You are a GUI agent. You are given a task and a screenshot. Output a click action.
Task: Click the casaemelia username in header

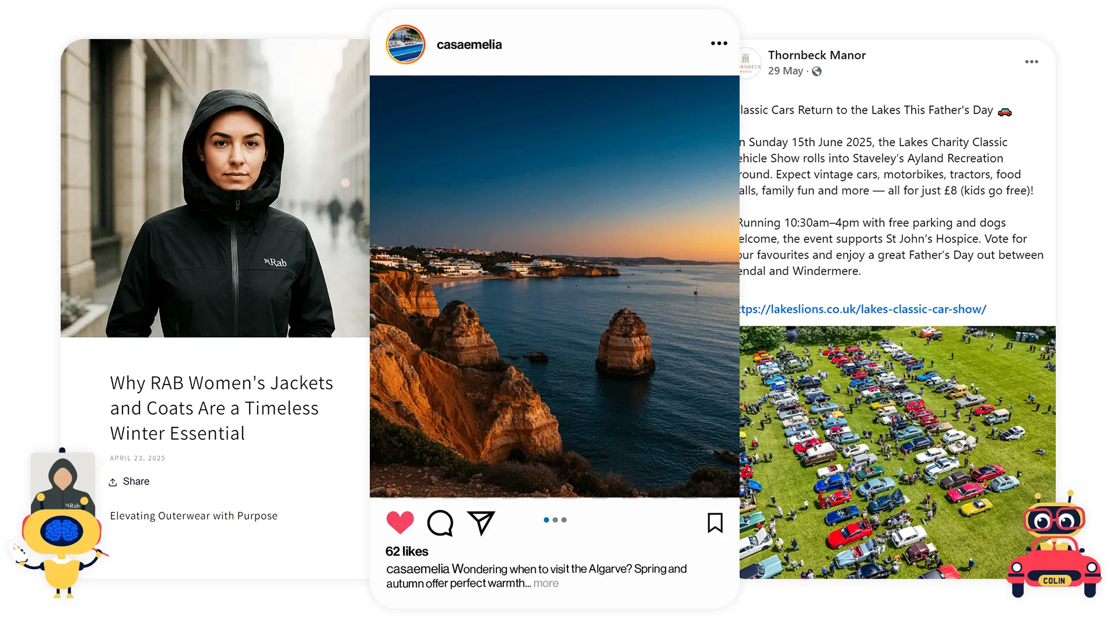coord(469,44)
